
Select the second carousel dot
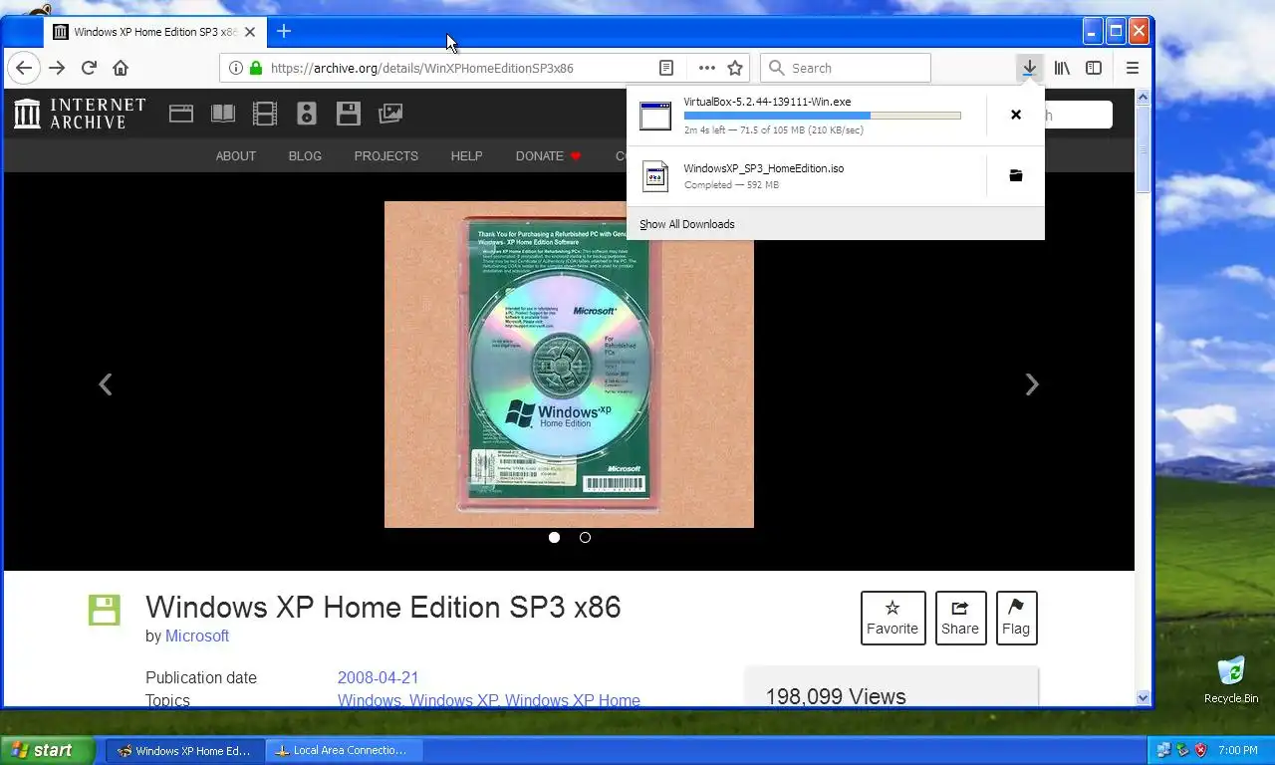coord(585,537)
